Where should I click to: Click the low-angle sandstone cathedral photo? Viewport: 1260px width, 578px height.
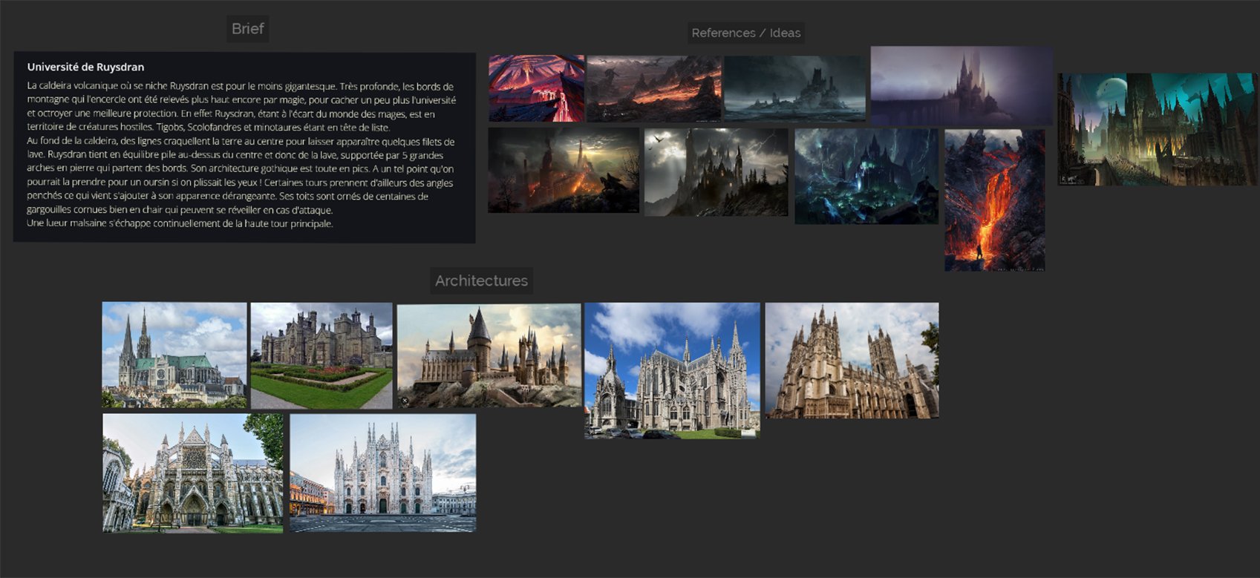[x=851, y=360]
